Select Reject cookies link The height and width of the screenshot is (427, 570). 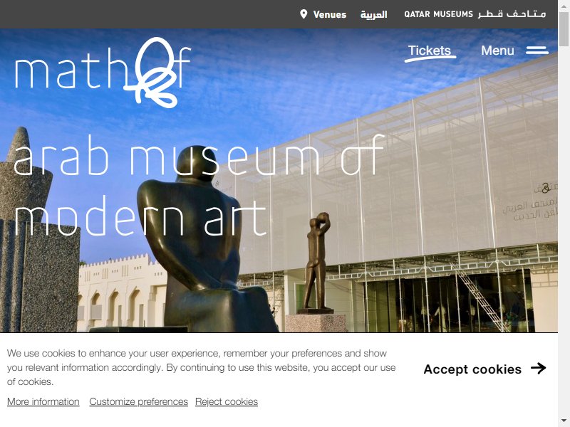pyautogui.click(x=227, y=401)
